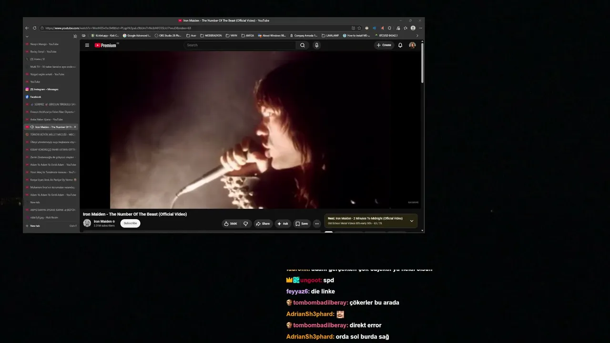This screenshot has height=343, width=610.
Task: Like the video with 566K likes
Action: [x=231, y=223]
